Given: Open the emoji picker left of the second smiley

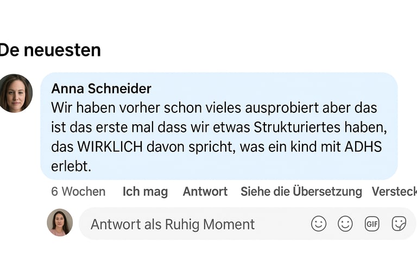Looking at the screenshot, I should [x=319, y=224].
